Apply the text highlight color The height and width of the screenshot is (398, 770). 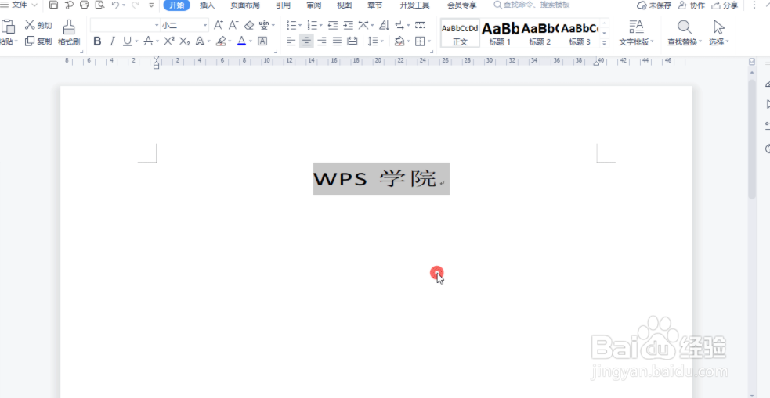pos(220,41)
